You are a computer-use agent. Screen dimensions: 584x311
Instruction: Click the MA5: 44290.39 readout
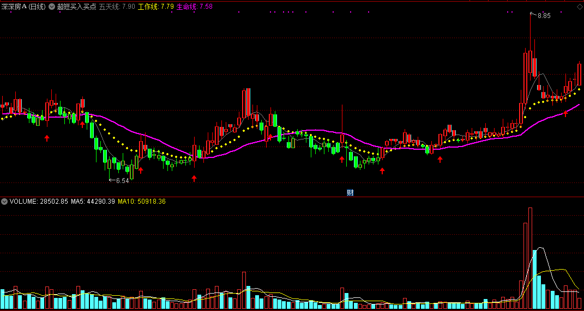tap(93, 202)
